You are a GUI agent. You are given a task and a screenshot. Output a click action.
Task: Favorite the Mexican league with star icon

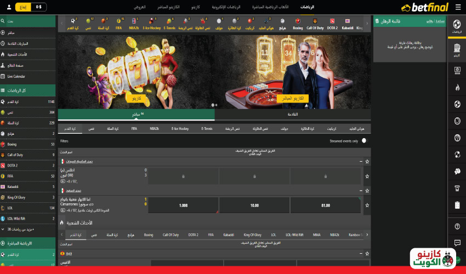tap(367, 162)
